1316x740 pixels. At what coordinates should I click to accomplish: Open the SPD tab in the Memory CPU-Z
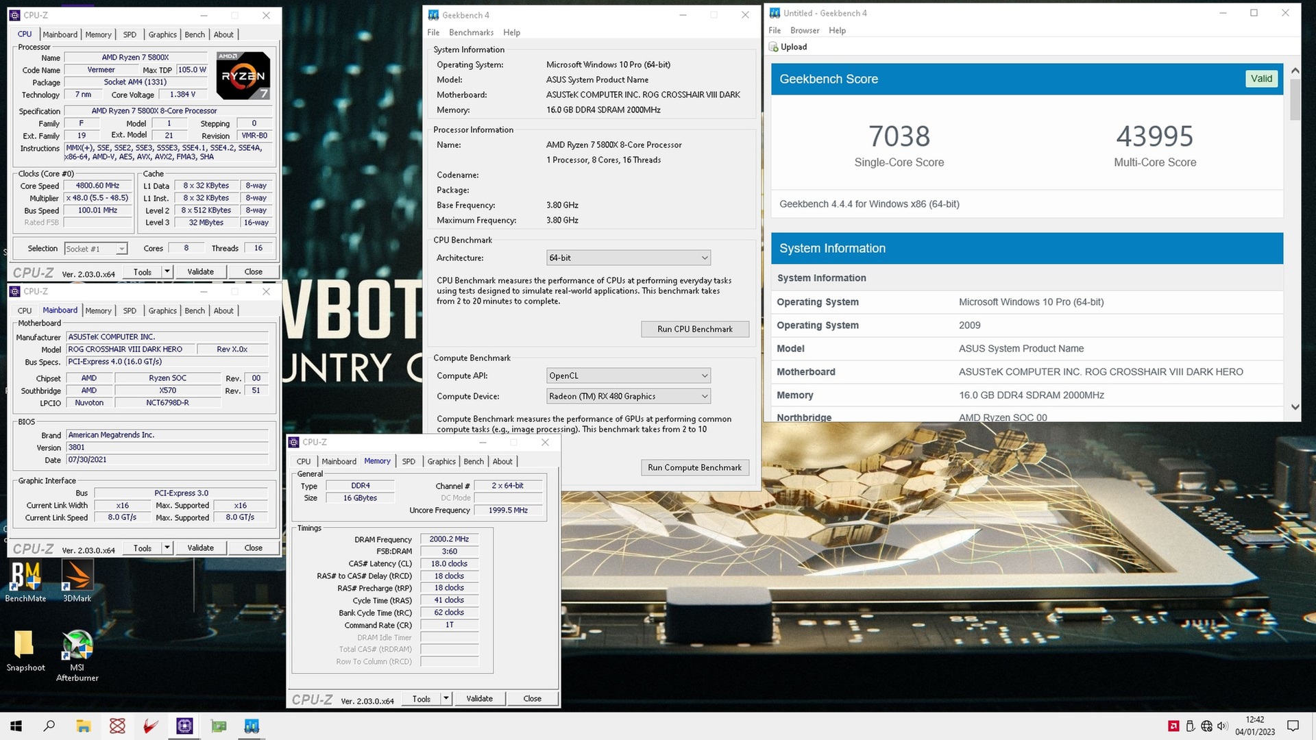[x=409, y=461]
